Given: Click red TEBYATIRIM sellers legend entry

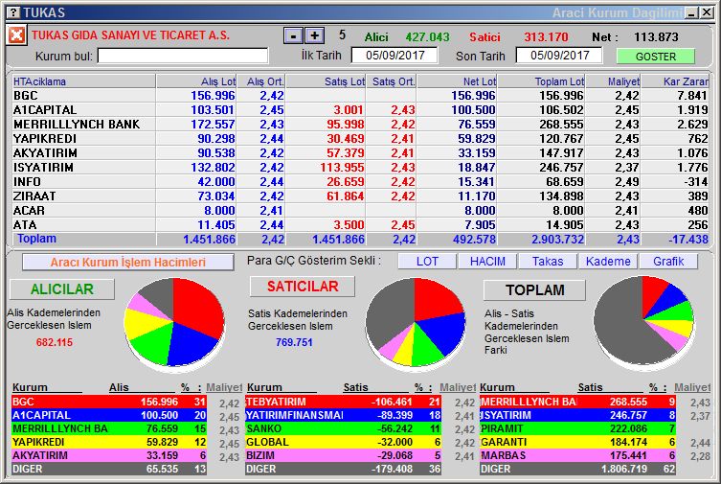Looking at the screenshot, I should (343, 402).
